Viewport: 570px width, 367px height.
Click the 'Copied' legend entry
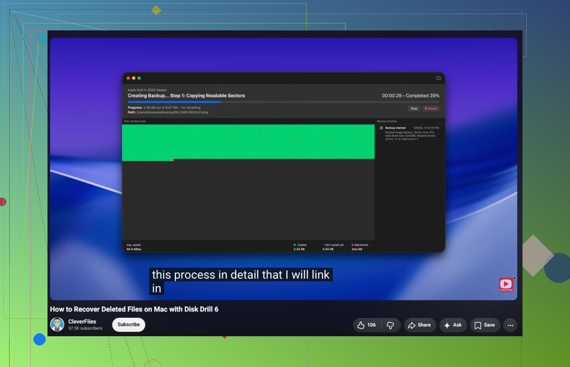click(x=300, y=247)
